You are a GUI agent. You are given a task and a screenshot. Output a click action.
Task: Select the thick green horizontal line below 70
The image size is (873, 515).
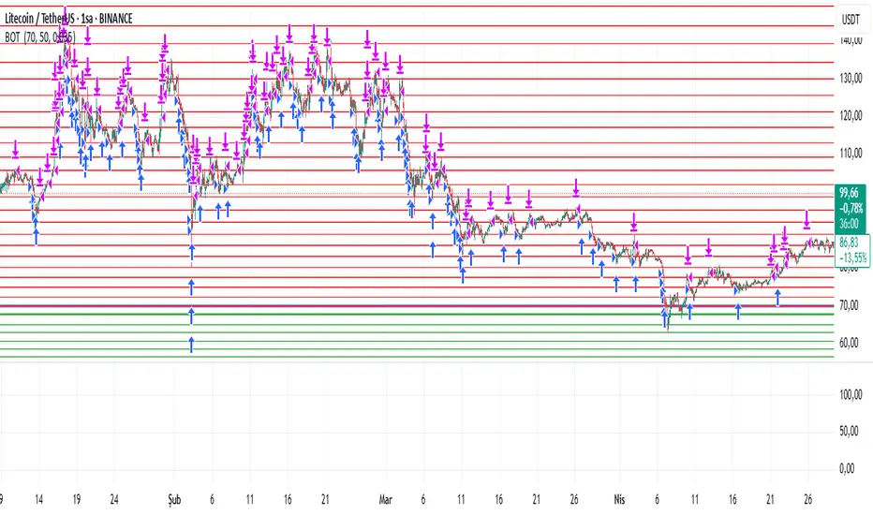417,314
